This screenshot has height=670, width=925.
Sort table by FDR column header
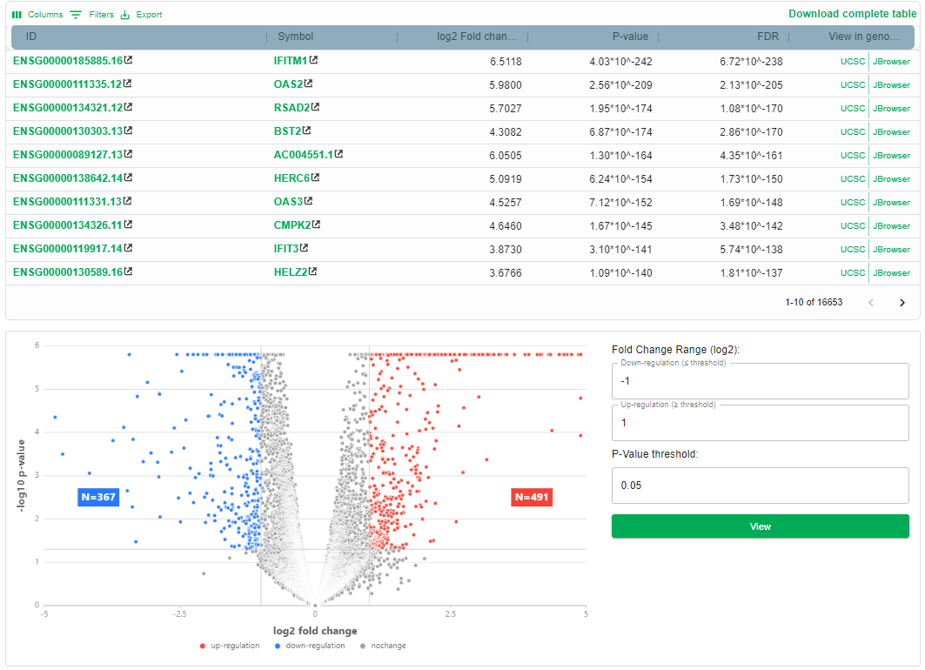[x=767, y=37]
